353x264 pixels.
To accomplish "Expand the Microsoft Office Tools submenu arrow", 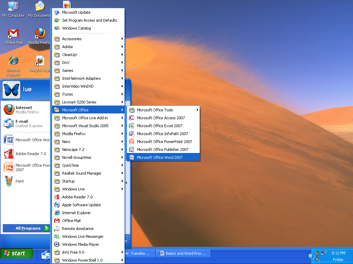I will coord(197,110).
